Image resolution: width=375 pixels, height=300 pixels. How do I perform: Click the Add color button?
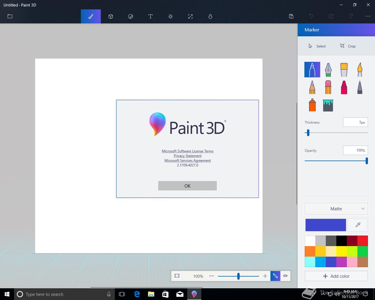click(336, 276)
